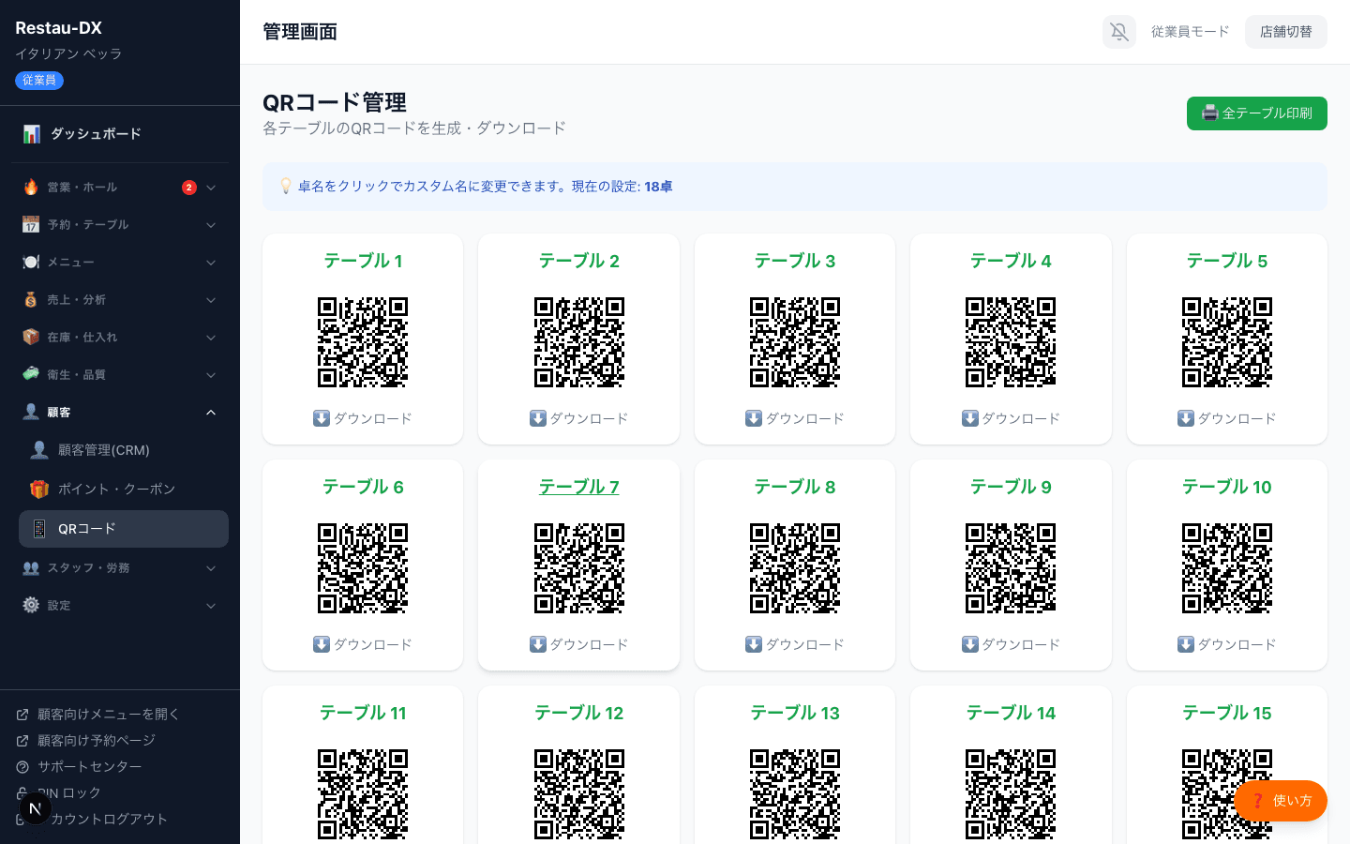Image resolution: width=1350 pixels, height=844 pixels.
Task: Click the テーブル 12 table name
Action: click(x=579, y=713)
